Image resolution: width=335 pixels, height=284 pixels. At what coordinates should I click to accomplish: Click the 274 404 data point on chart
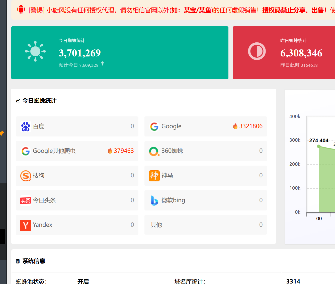click(319, 146)
